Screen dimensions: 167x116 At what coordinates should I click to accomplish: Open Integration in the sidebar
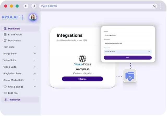[20, 100]
